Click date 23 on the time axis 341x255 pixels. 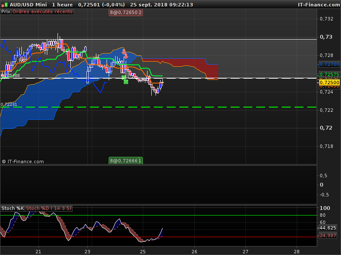[x=87, y=252]
